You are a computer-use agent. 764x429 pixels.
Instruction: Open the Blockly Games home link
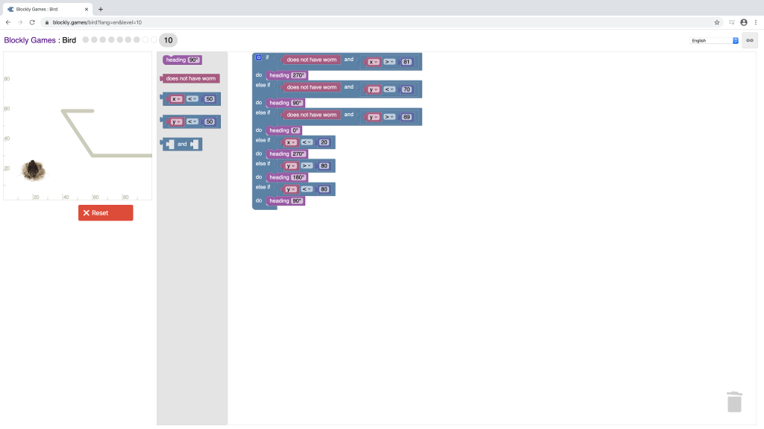29,40
